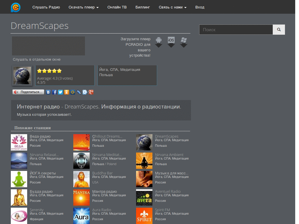The height and width of the screenshot is (224, 299).
Task: Share on Google Plus icon
Action: coord(91,92)
